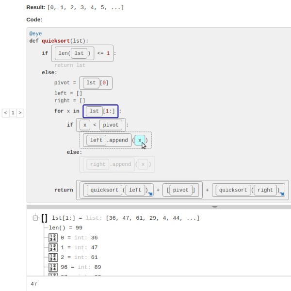Click the previous loop iteration arrow
This screenshot has width=291, height=291.
pos(6,113)
